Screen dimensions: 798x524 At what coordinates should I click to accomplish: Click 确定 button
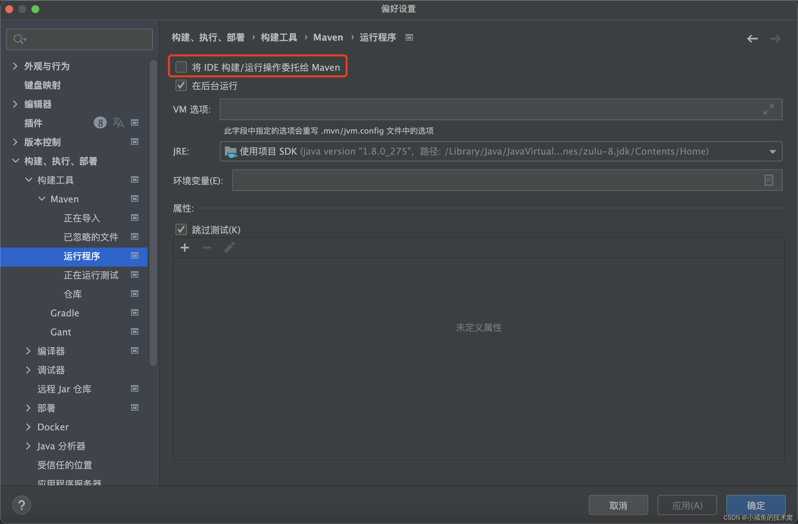tap(756, 505)
